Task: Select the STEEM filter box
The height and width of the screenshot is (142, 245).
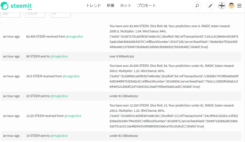Action: point(35,15)
